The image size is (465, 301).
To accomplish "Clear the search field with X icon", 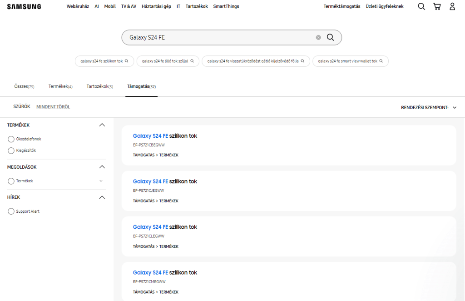I will (x=318, y=37).
